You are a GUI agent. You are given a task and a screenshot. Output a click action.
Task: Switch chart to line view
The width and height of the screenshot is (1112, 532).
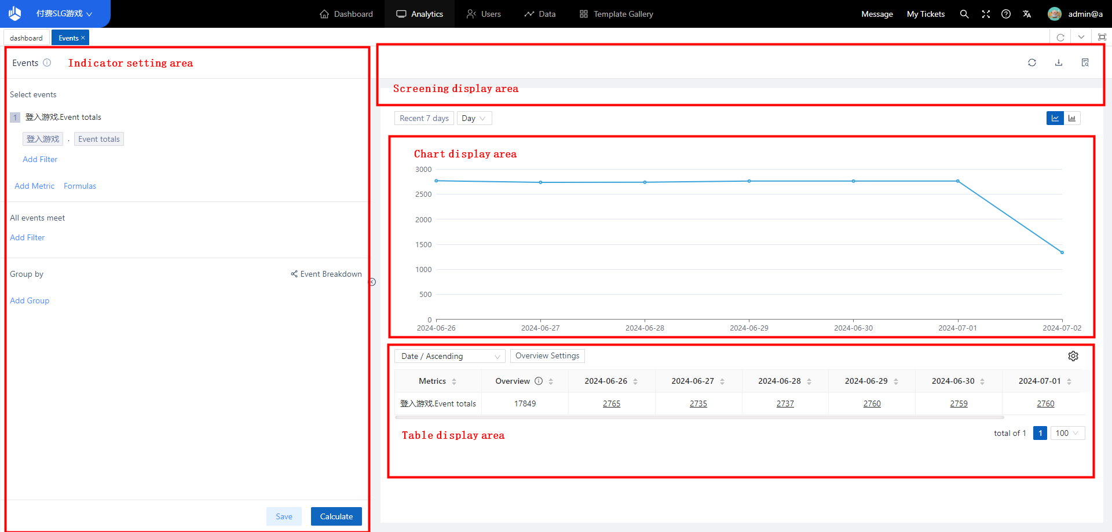(x=1055, y=118)
